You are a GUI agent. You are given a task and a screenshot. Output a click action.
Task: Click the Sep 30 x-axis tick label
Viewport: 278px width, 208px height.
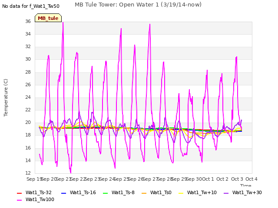pyautogui.click(x=194, y=179)
